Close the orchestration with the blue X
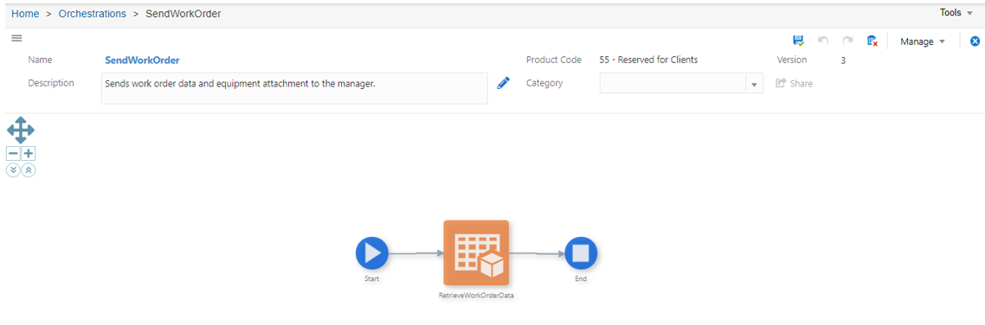Viewport: 985px width, 325px height. [x=975, y=41]
